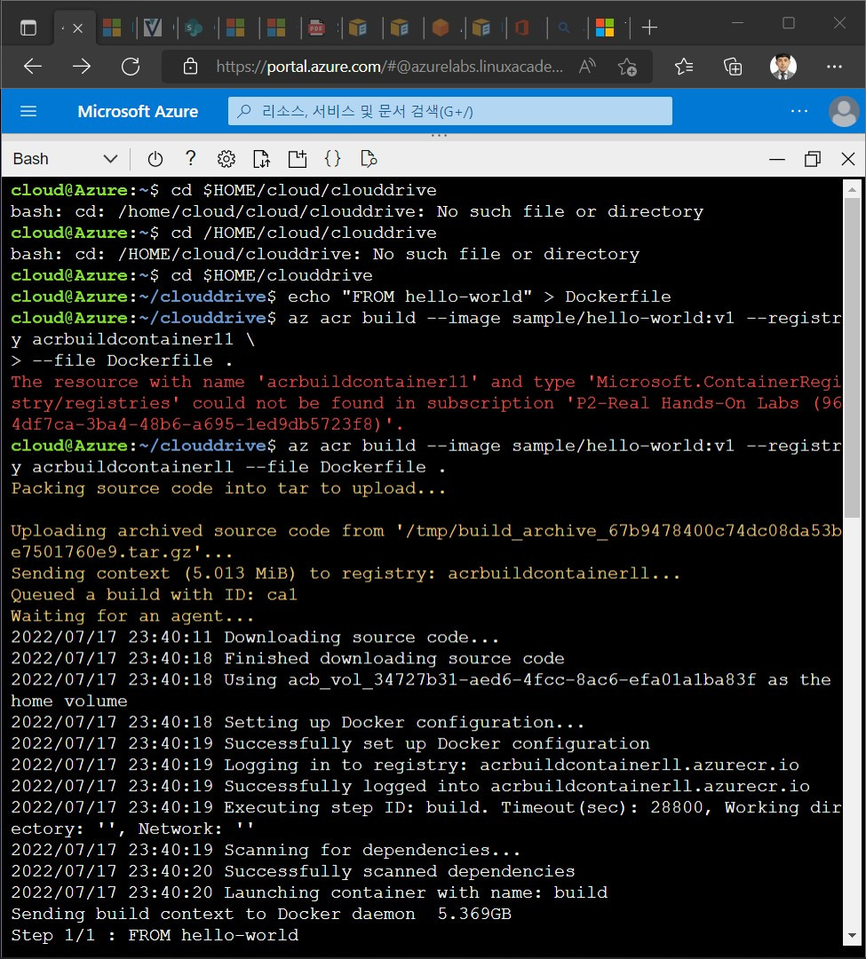Screen dimensions: 866x959
Task: Open a new Cloud Shell session
Action: [x=298, y=159]
